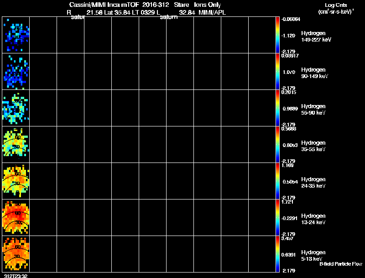Click the B-field Particle Flow text

click(x=341, y=264)
